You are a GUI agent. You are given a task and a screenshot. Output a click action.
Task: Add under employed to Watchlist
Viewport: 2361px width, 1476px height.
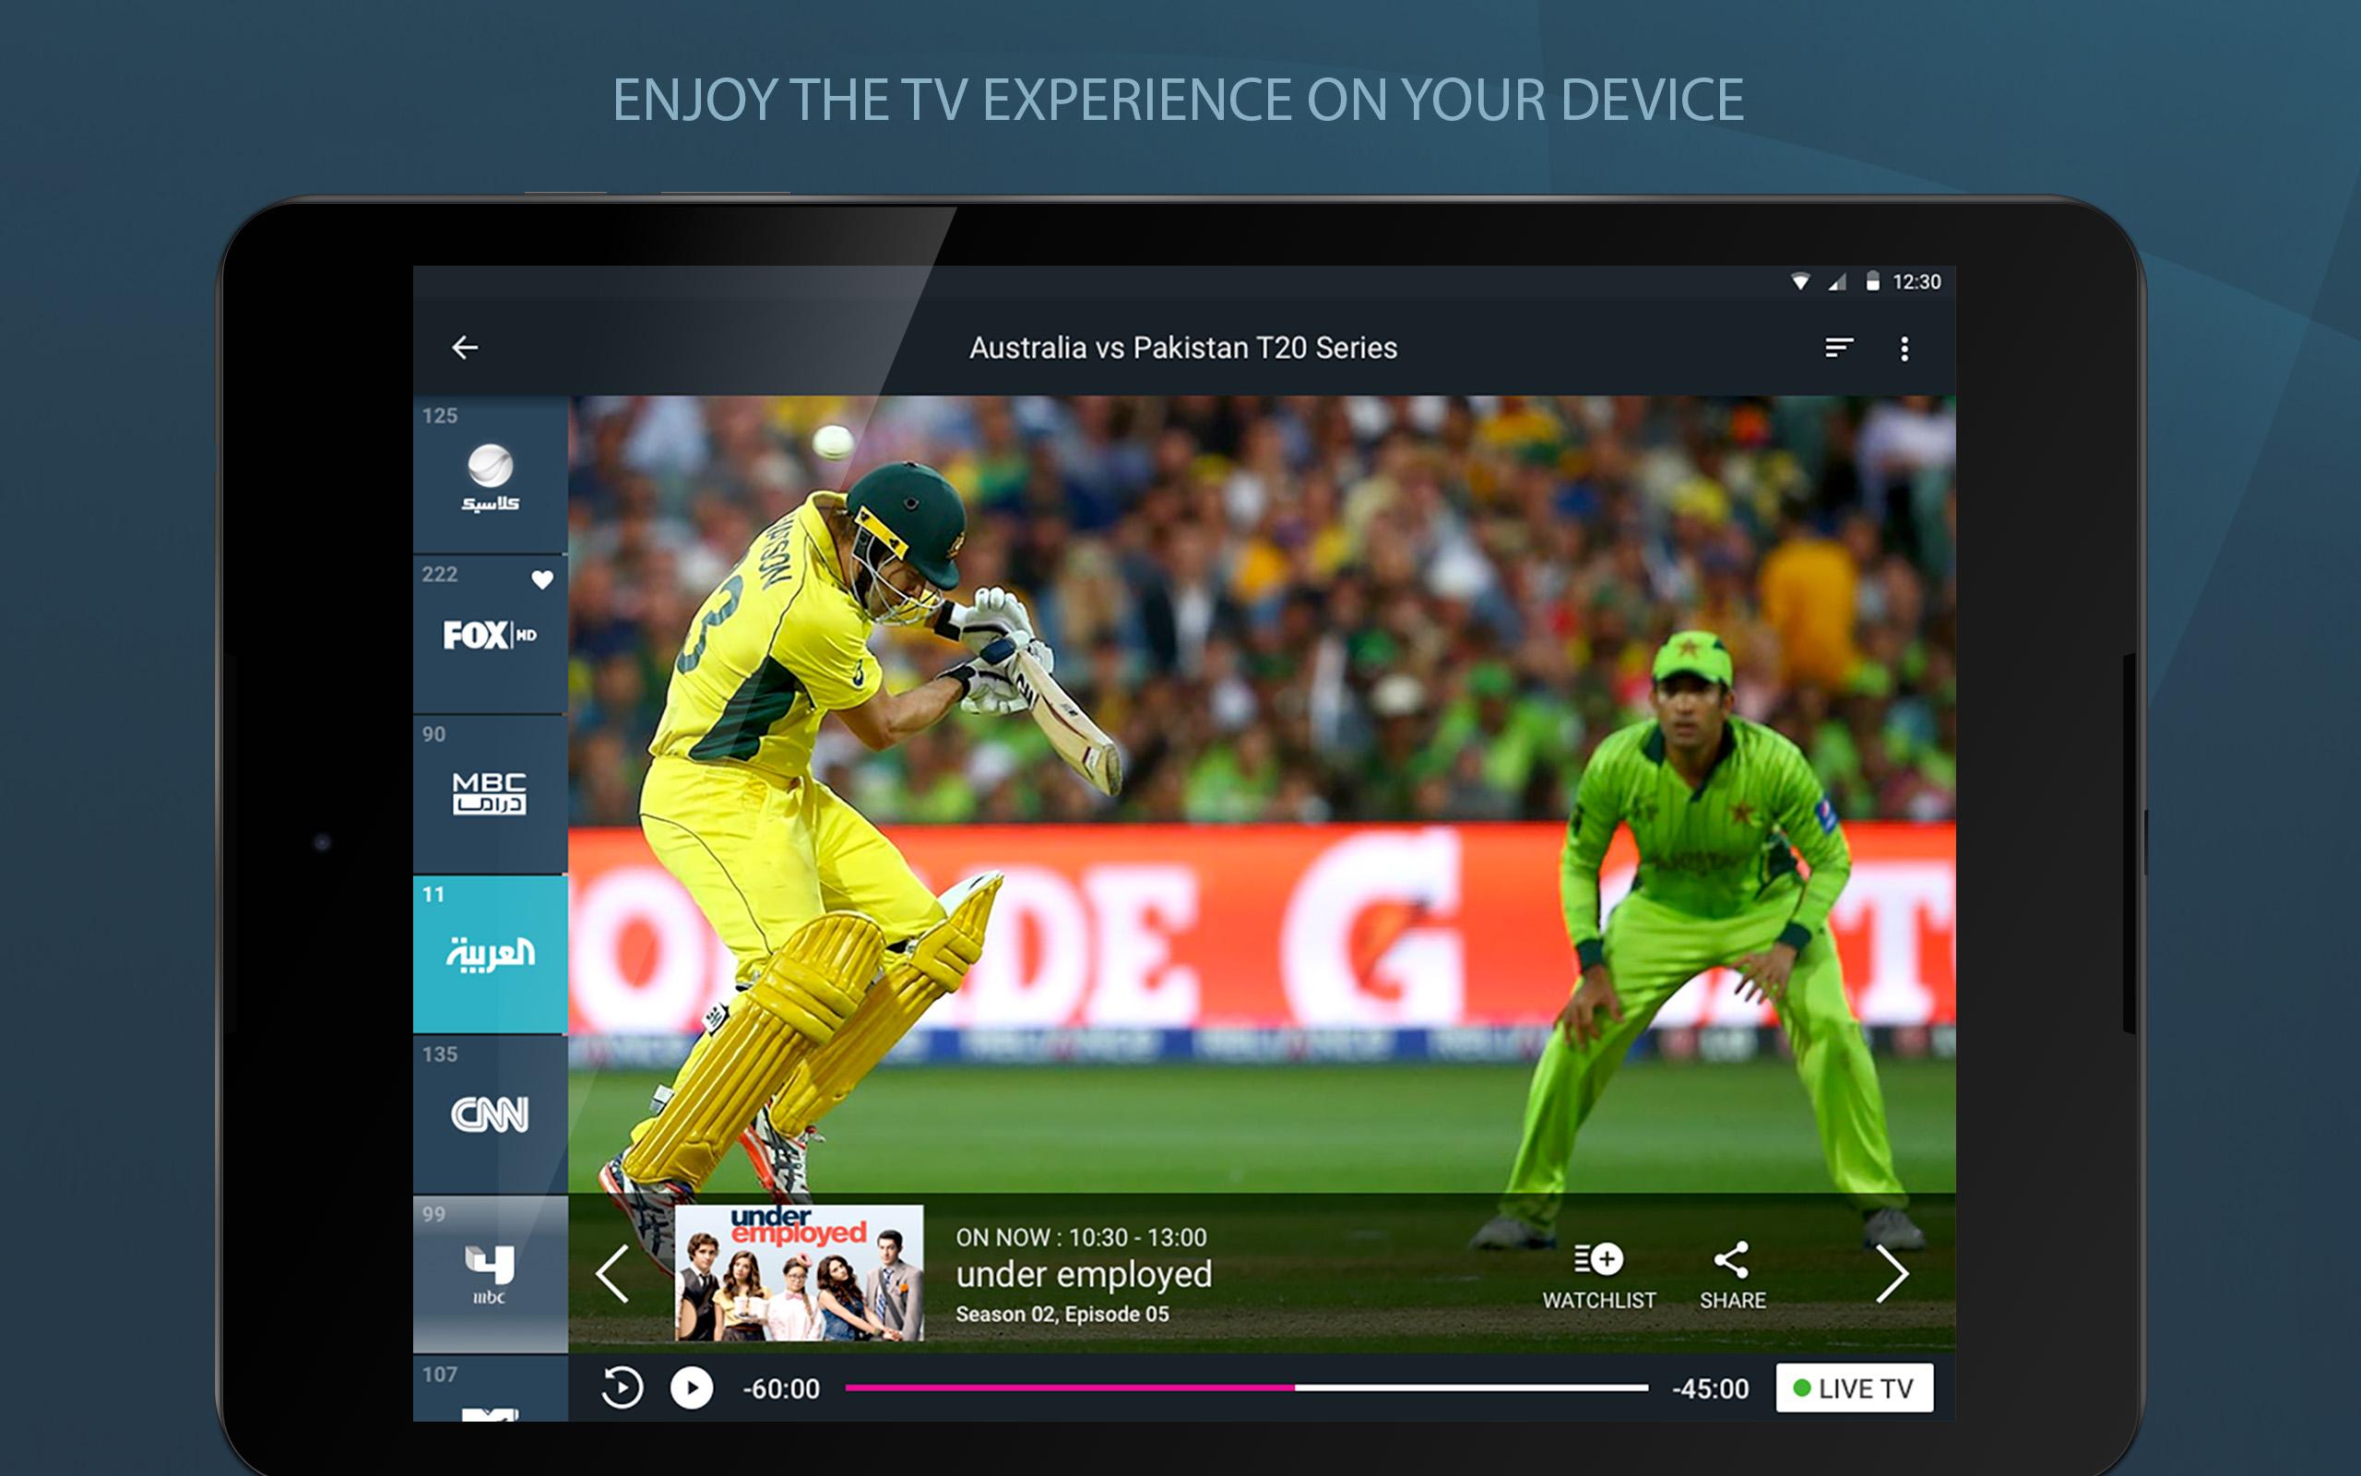(1598, 1275)
